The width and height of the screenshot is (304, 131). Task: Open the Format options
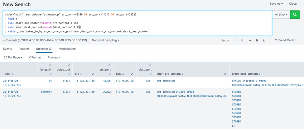[x=35, y=58]
